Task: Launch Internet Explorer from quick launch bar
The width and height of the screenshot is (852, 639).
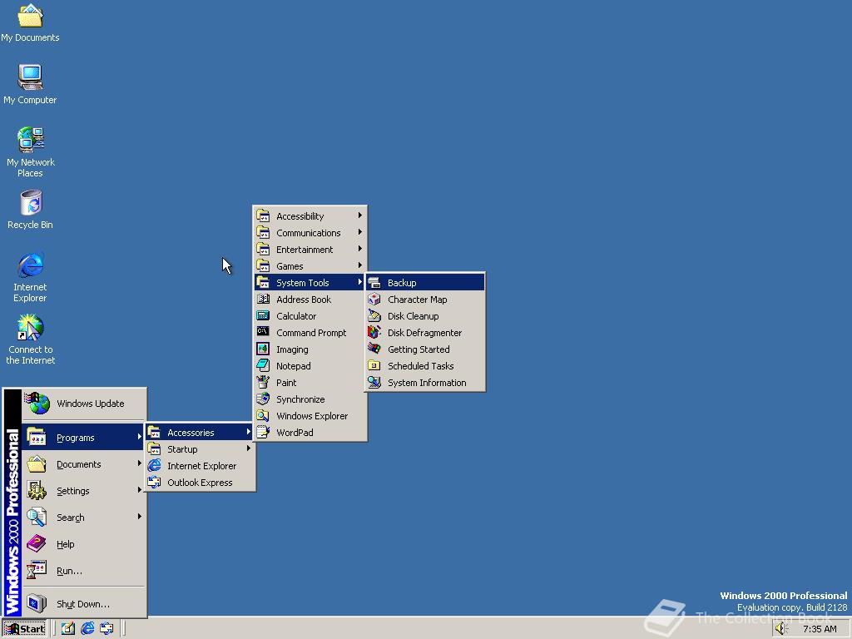Action: click(x=87, y=629)
